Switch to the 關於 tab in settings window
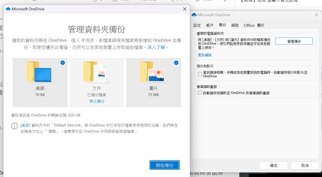 pos(261,25)
